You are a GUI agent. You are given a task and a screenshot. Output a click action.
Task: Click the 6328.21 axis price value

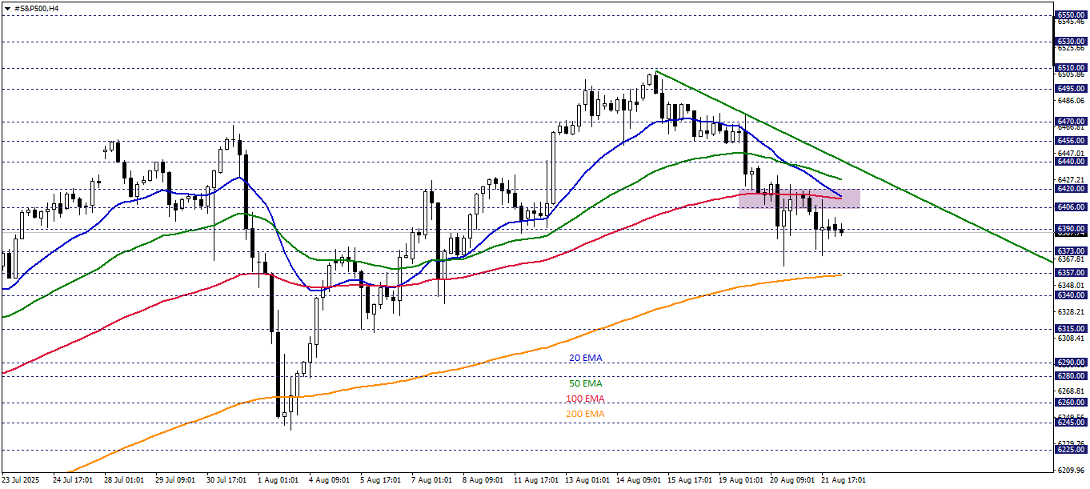pyautogui.click(x=1071, y=312)
